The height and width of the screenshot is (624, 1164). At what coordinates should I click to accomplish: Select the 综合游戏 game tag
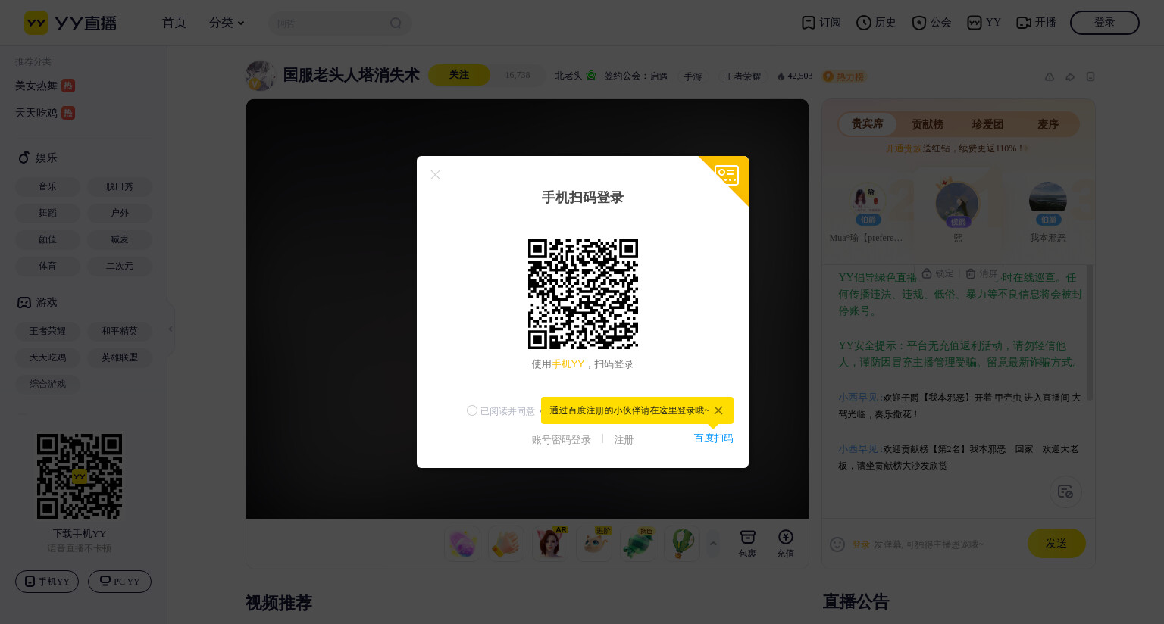pyautogui.click(x=48, y=384)
